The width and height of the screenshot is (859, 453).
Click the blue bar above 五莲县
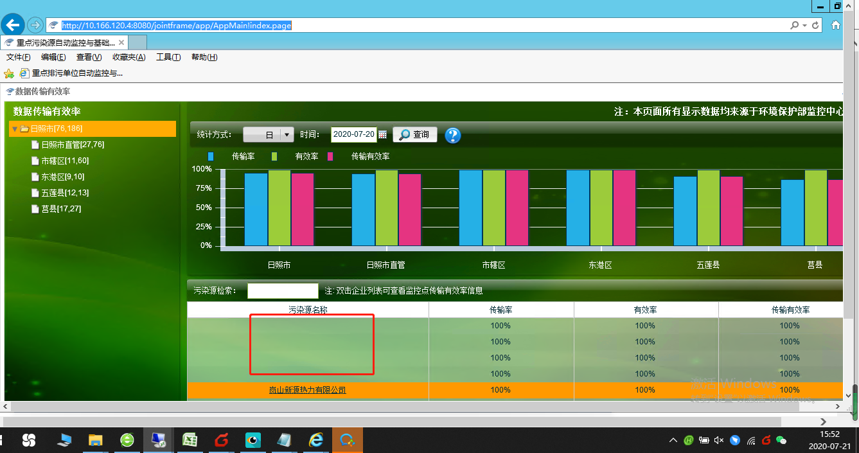pyautogui.click(x=685, y=211)
